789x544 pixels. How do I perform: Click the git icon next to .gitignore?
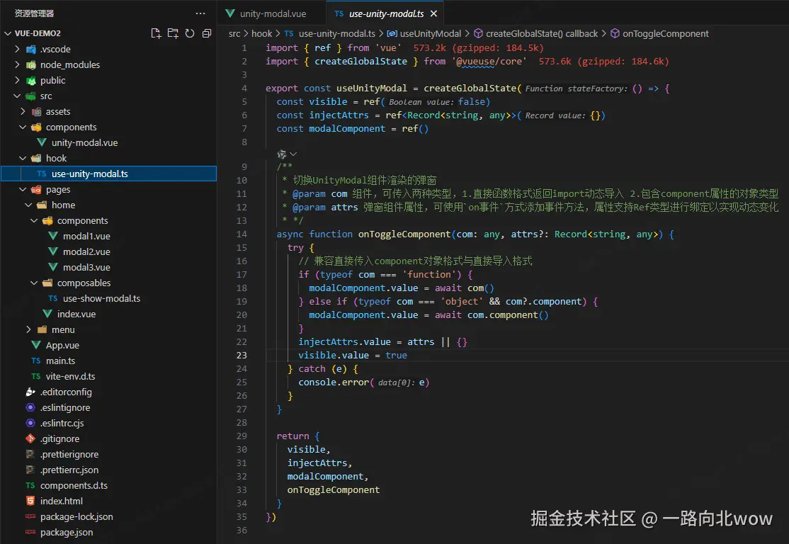pos(30,439)
